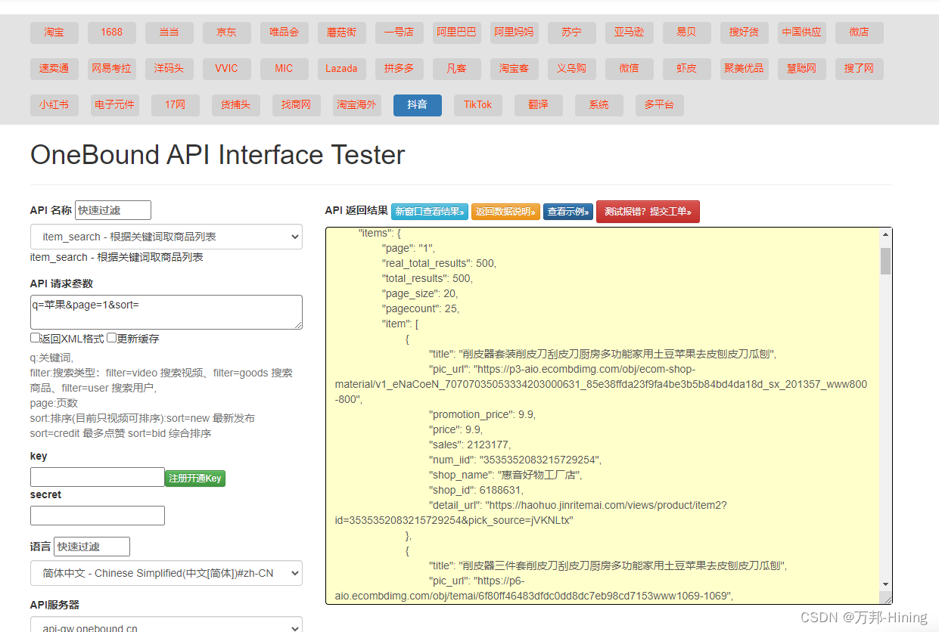Open the 多平台 tab

[x=659, y=105]
